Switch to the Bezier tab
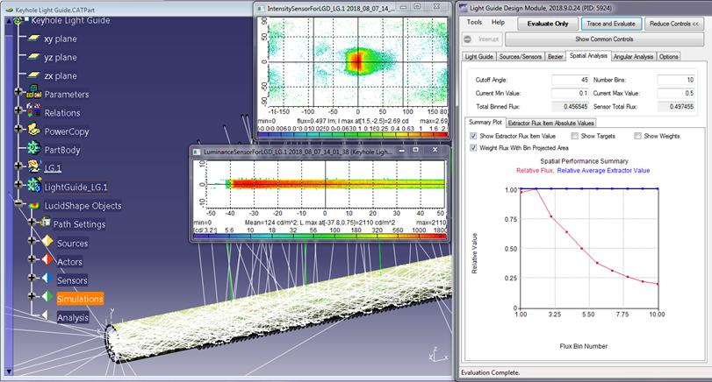712x382 pixels. click(x=555, y=57)
